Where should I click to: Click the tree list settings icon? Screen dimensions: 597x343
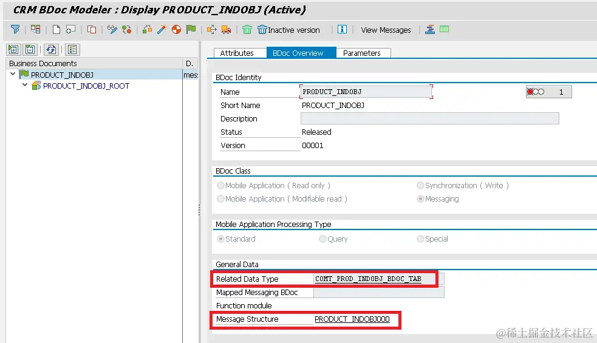coord(72,50)
